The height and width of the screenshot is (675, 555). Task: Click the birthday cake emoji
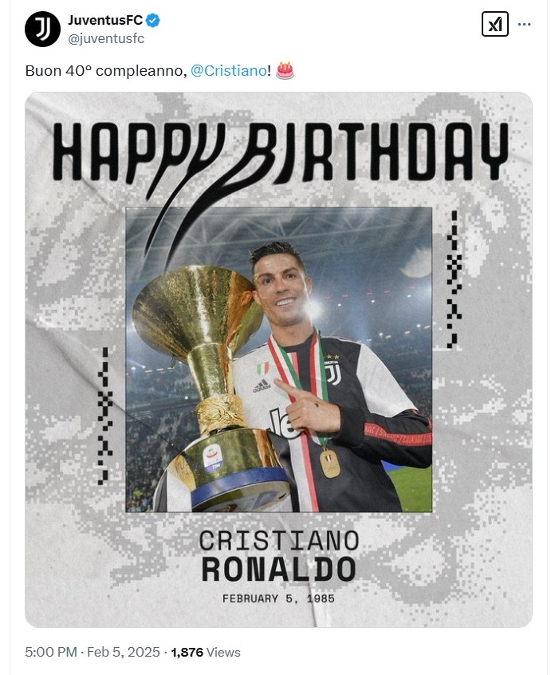[285, 70]
